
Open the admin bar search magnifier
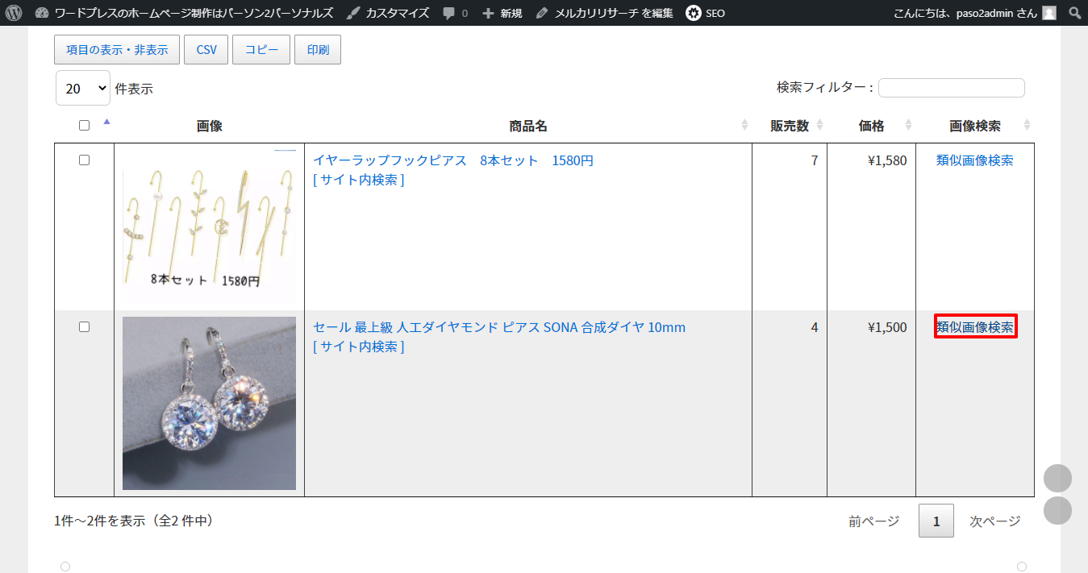point(1074,13)
